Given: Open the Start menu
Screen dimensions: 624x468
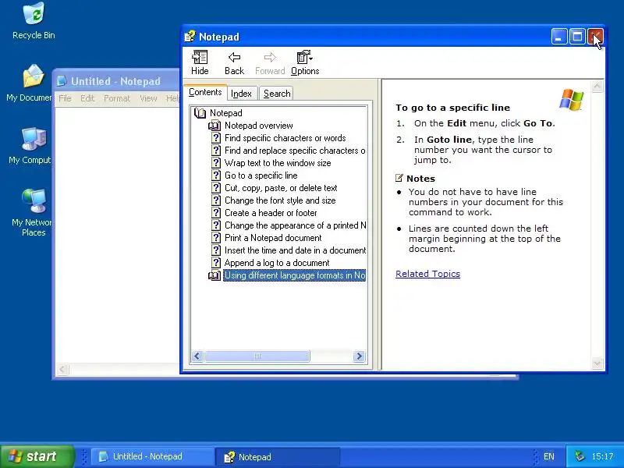Looking at the screenshot, I should click(x=37, y=456).
